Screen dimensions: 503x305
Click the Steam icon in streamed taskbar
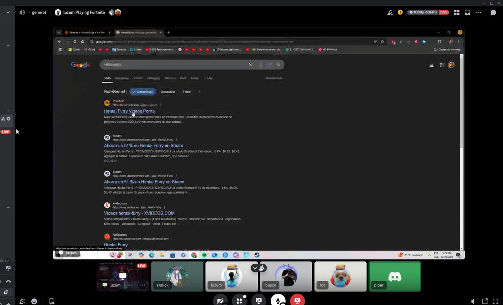click(257, 255)
